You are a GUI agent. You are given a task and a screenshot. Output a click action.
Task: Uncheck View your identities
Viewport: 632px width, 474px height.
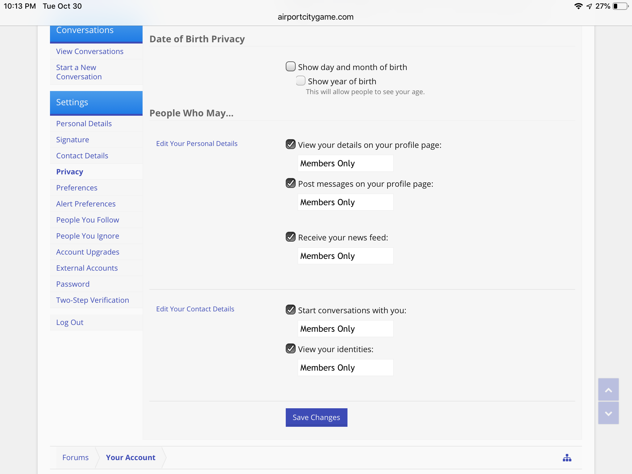click(291, 349)
